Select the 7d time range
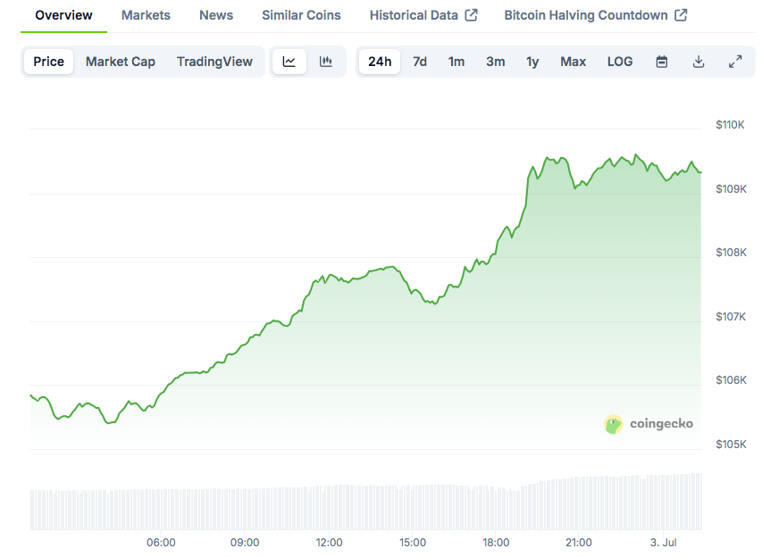Image resolution: width=762 pixels, height=557 pixels. pyautogui.click(x=420, y=62)
